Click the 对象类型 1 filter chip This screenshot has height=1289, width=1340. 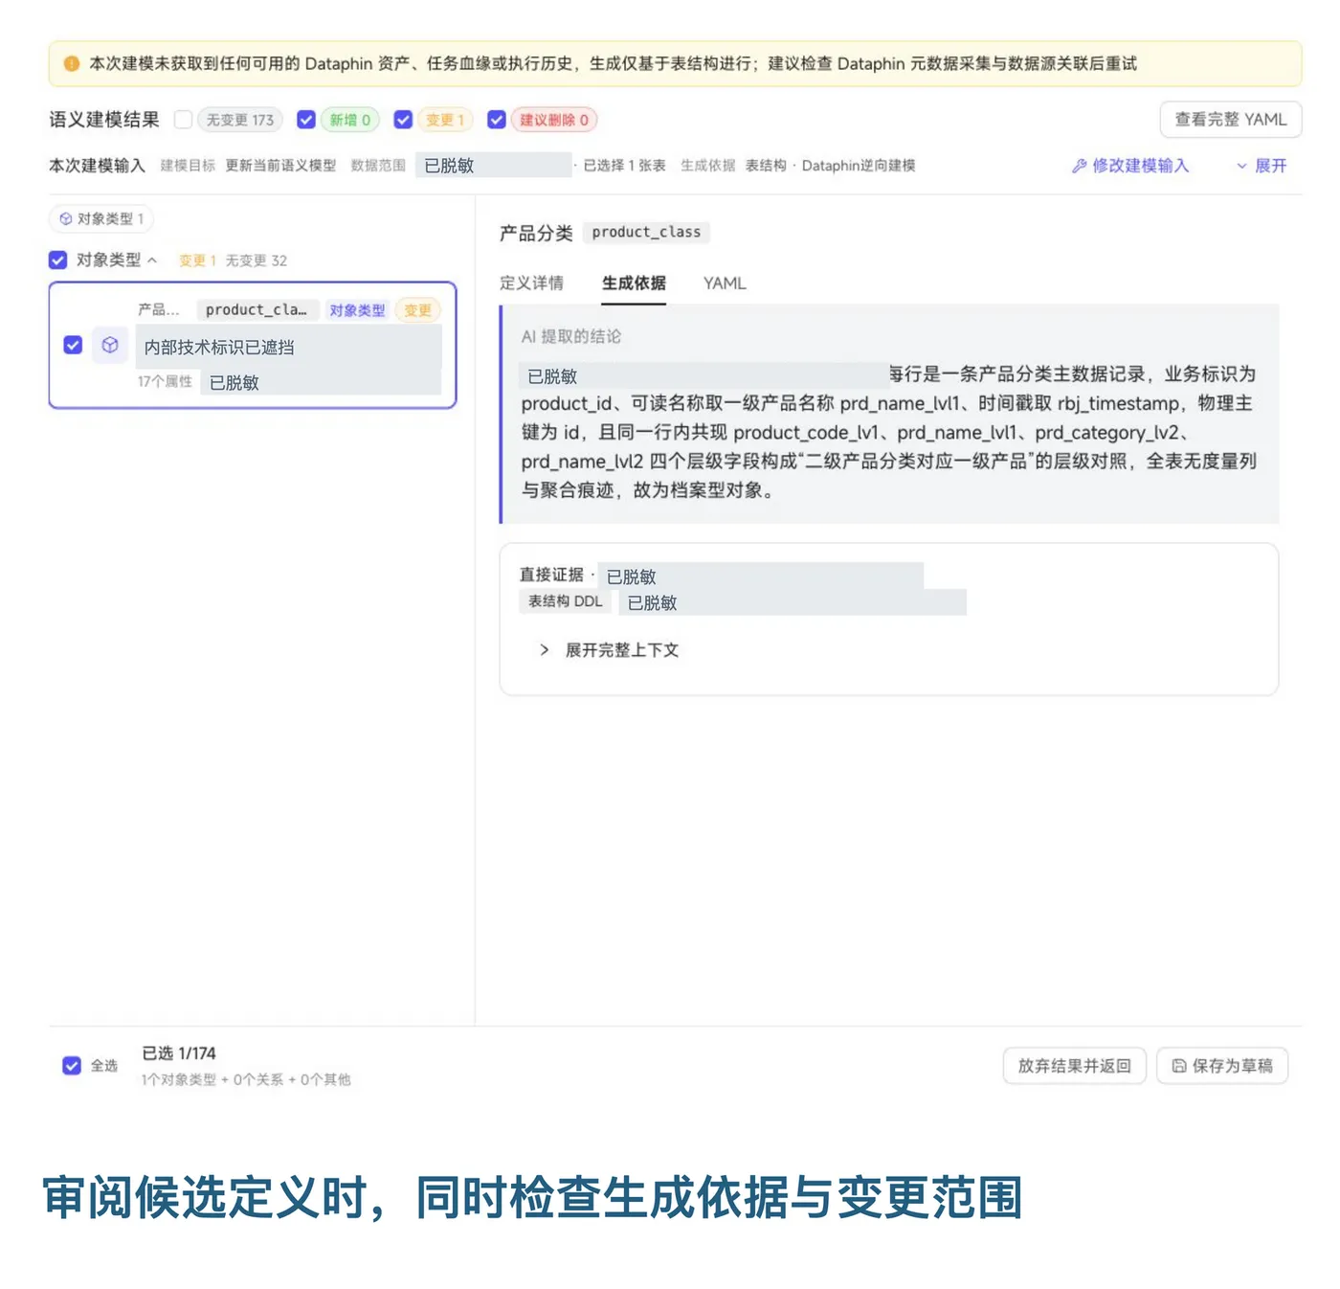(101, 219)
